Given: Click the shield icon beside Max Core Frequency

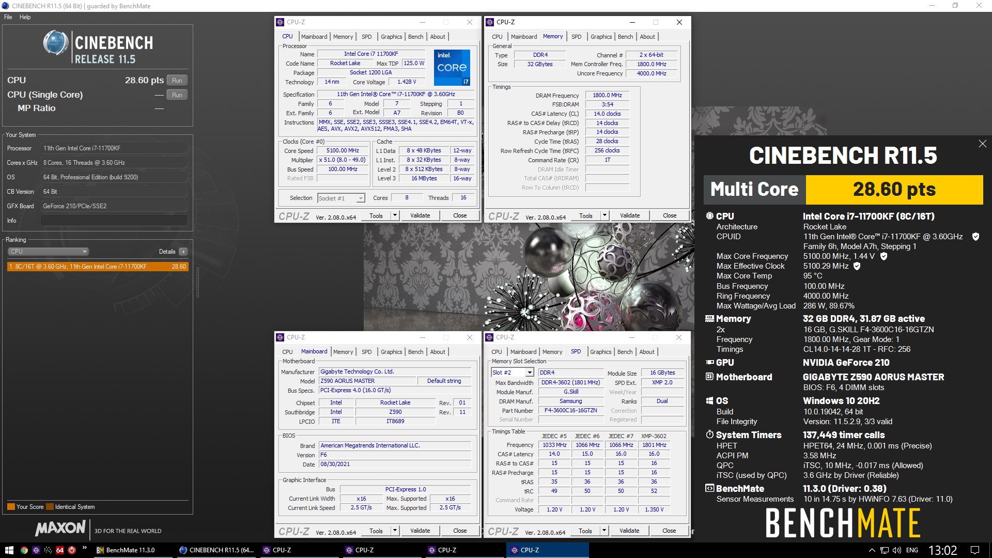Looking at the screenshot, I should click(x=884, y=256).
